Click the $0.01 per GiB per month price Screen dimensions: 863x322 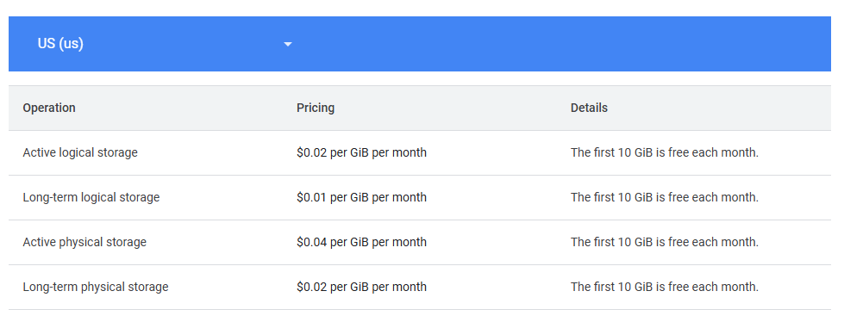[x=361, y=197]
